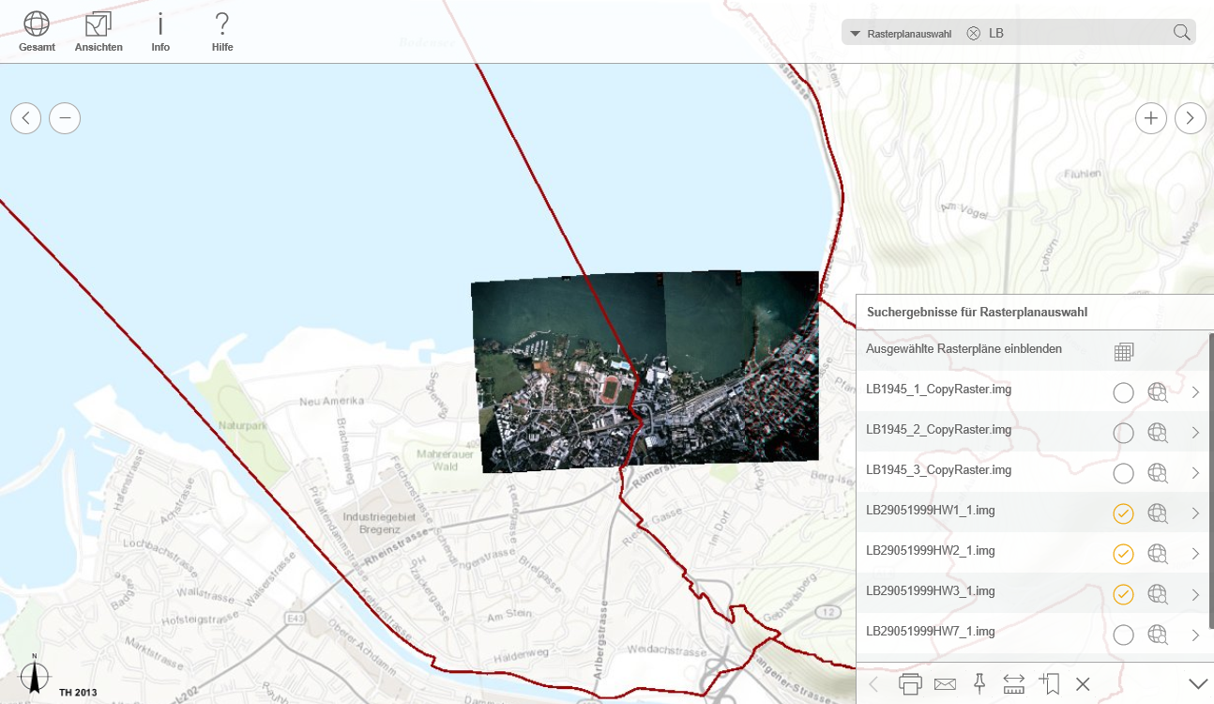Viewport: 1214px width, 704px height.
Task: Click the envelope email icon
Action: [945, 684]
